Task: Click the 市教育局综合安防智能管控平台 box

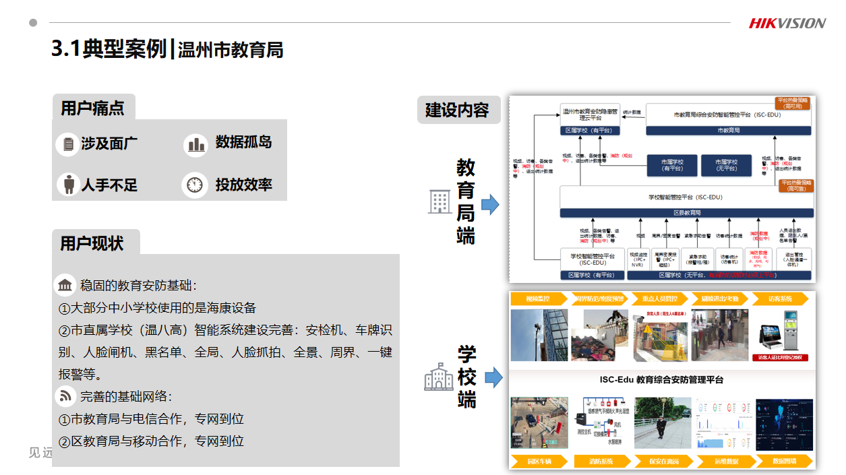Action: coord(728,115)
